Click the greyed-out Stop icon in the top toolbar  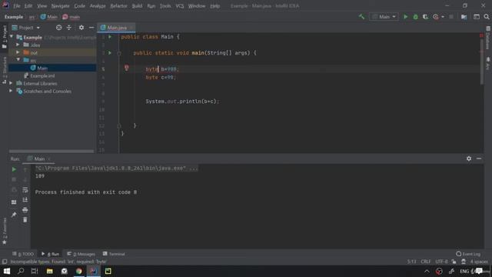click(x=451, y=17)
